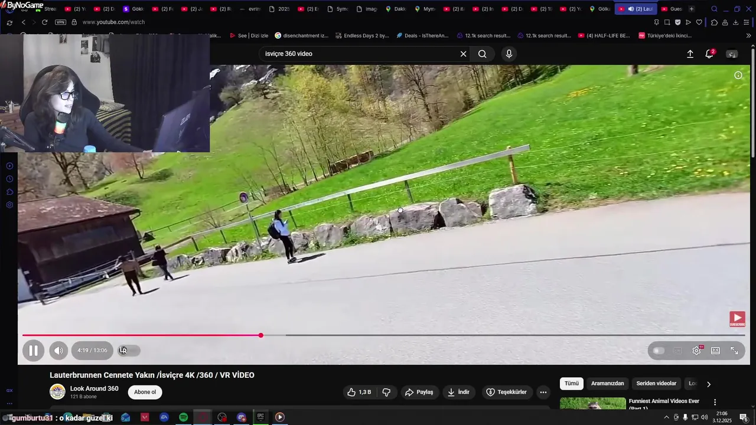Image resolution: width=756 pixels, height=425 pixels.
Task: Go back using browser back arrow
Action: 23,22
